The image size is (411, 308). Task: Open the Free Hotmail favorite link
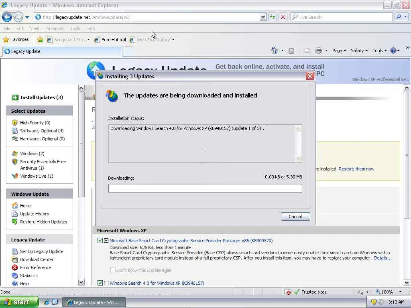tap(110, 40)
